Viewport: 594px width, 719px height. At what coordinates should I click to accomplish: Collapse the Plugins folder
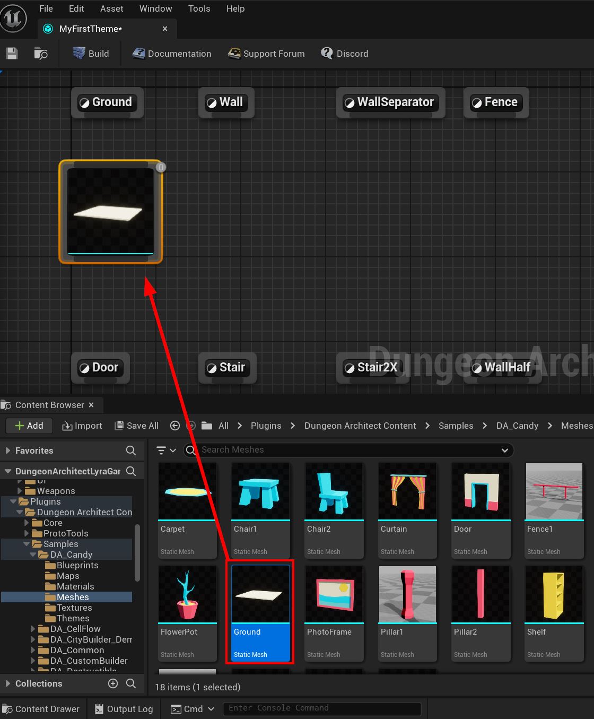click(13, 501)
